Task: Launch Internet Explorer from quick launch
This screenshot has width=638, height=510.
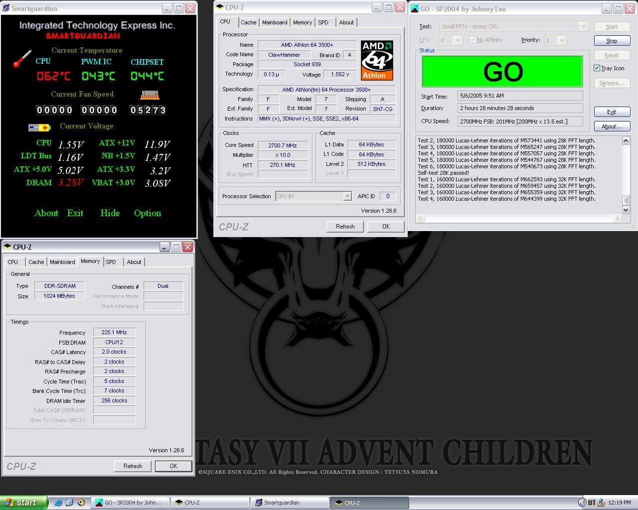Action: point(58,503)
